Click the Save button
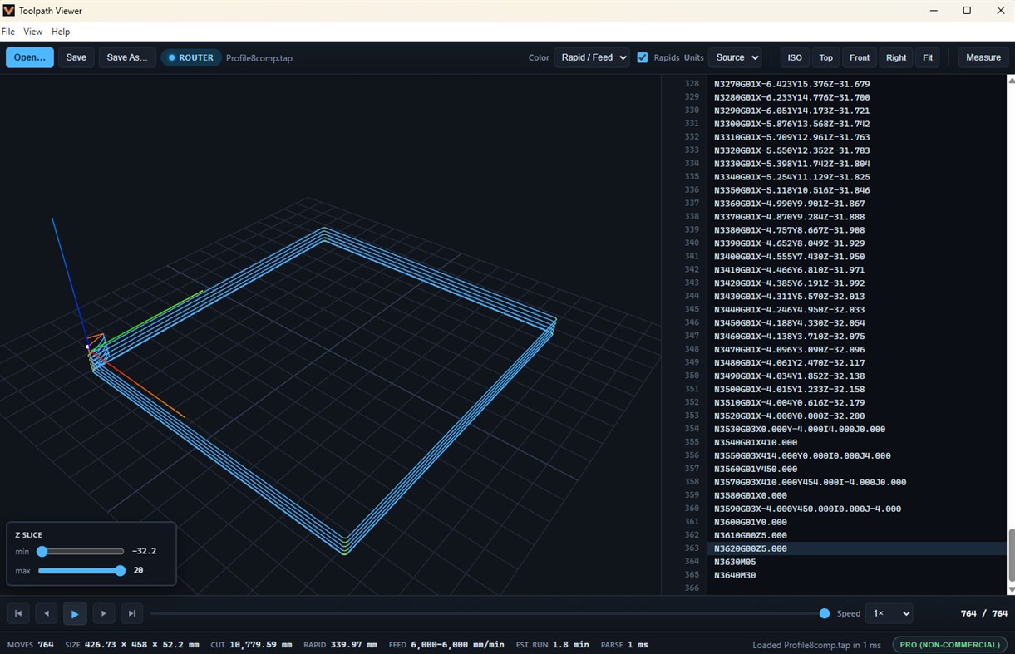 click(x=76, y=57)
